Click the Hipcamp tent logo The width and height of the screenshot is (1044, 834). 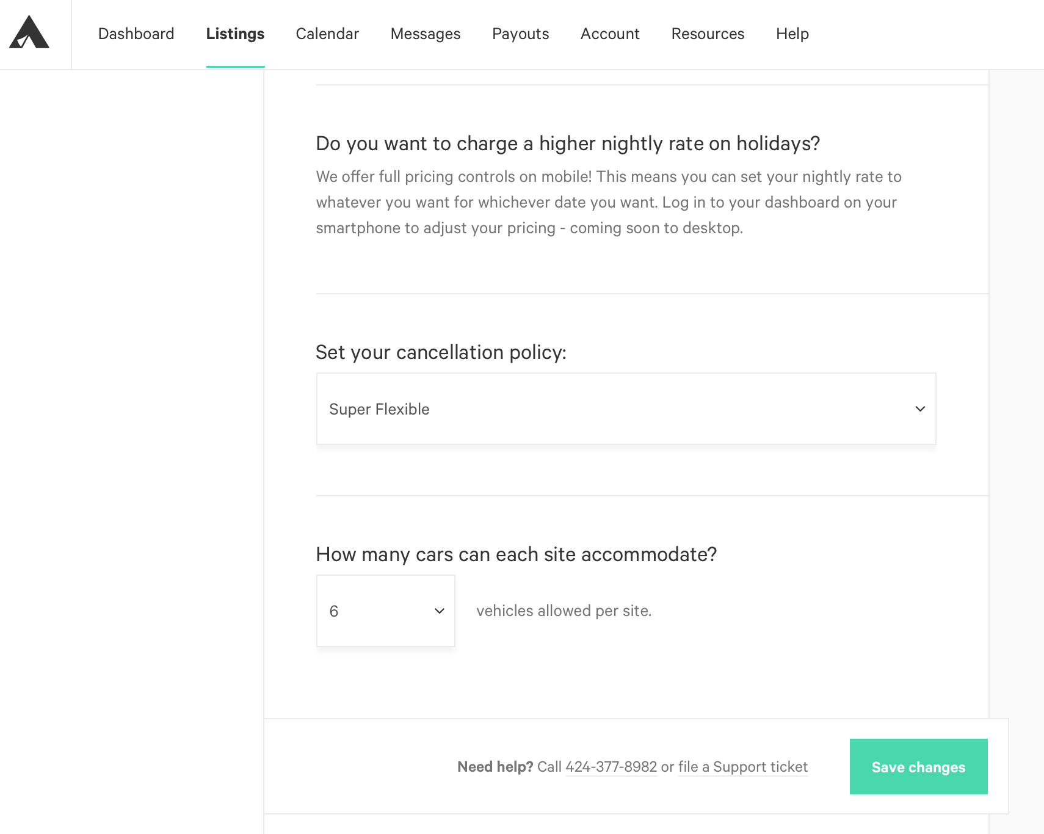(x=29, y=32)
